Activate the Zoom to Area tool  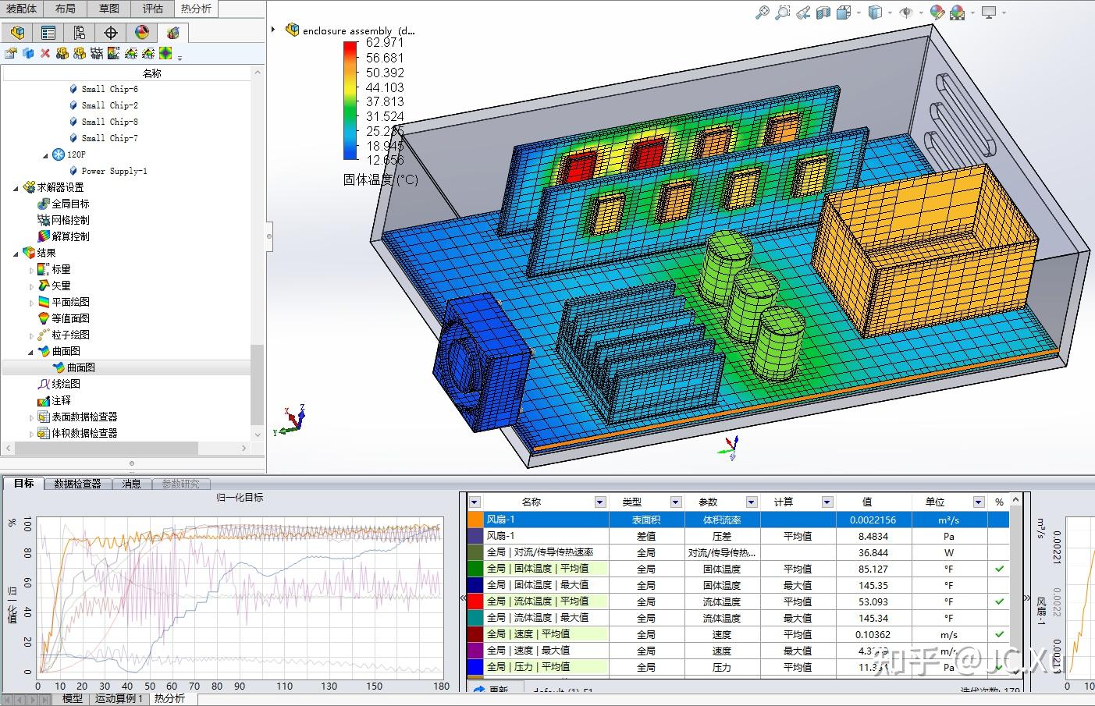pyautogui.click(x=783, y=12)
